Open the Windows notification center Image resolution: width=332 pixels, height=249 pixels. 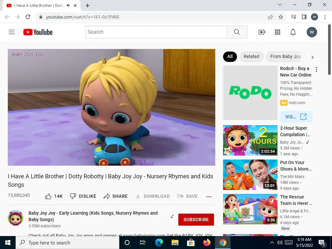(322, 243)
